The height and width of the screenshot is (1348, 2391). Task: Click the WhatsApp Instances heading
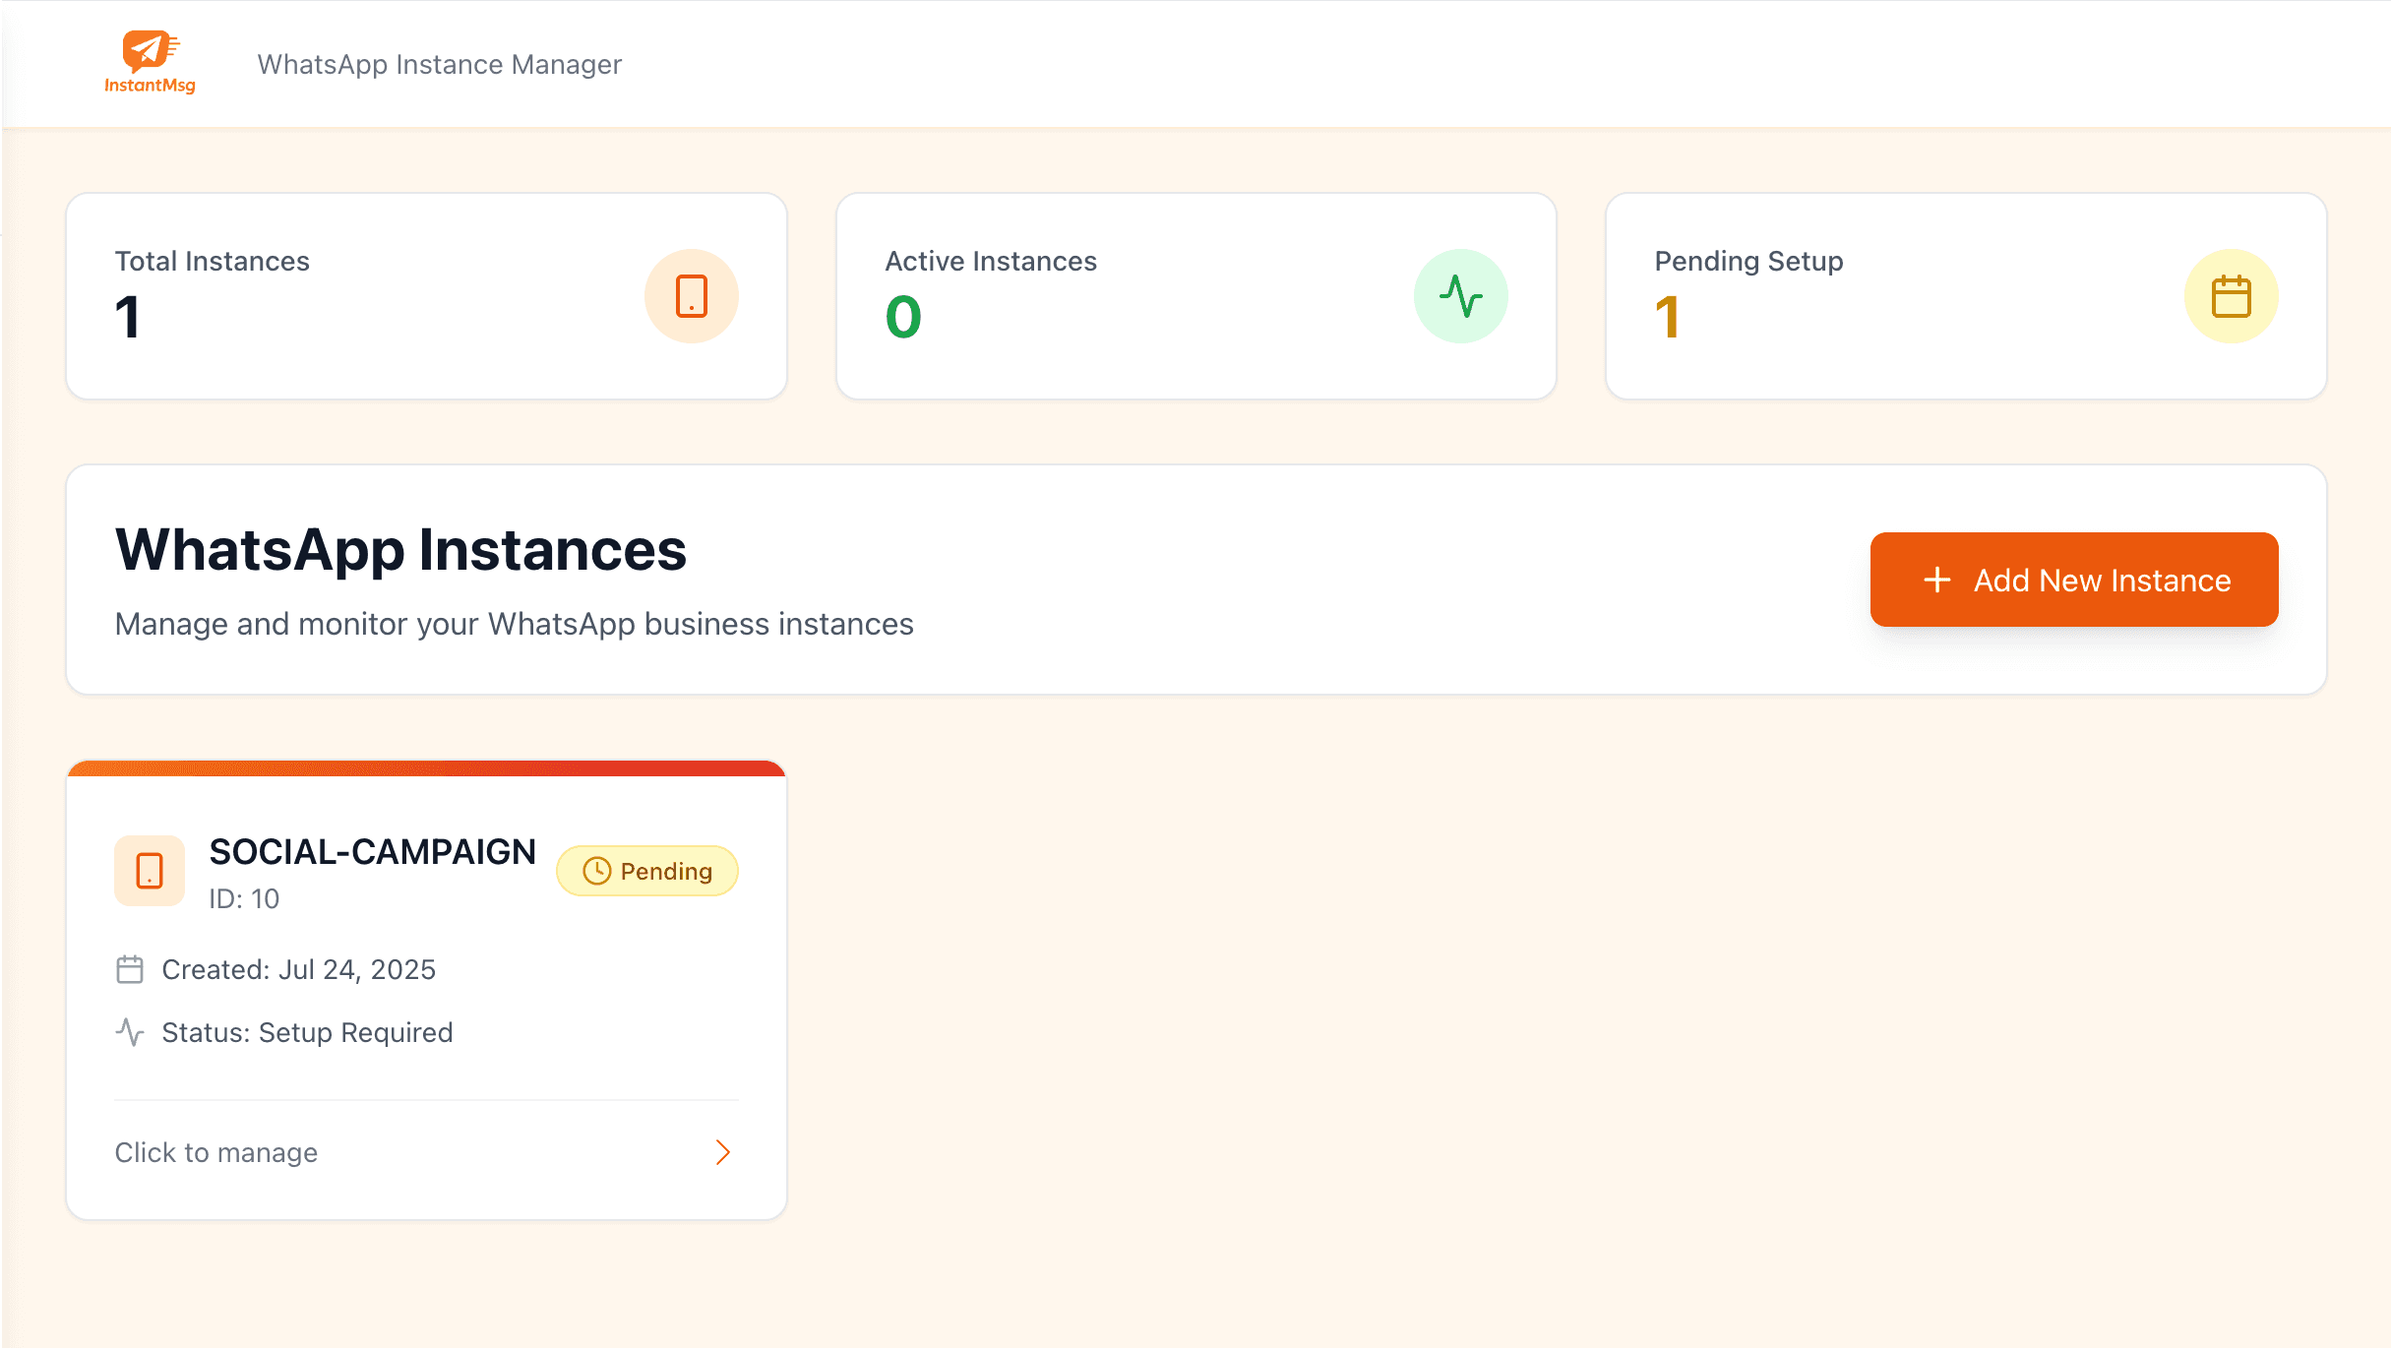point(400,549)
